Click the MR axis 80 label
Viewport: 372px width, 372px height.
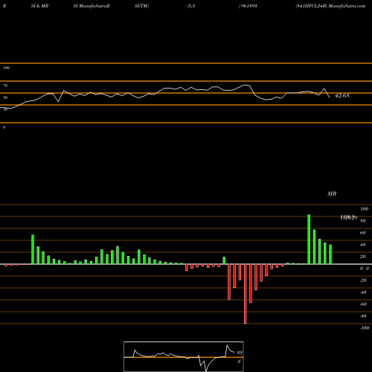(363, 221)
